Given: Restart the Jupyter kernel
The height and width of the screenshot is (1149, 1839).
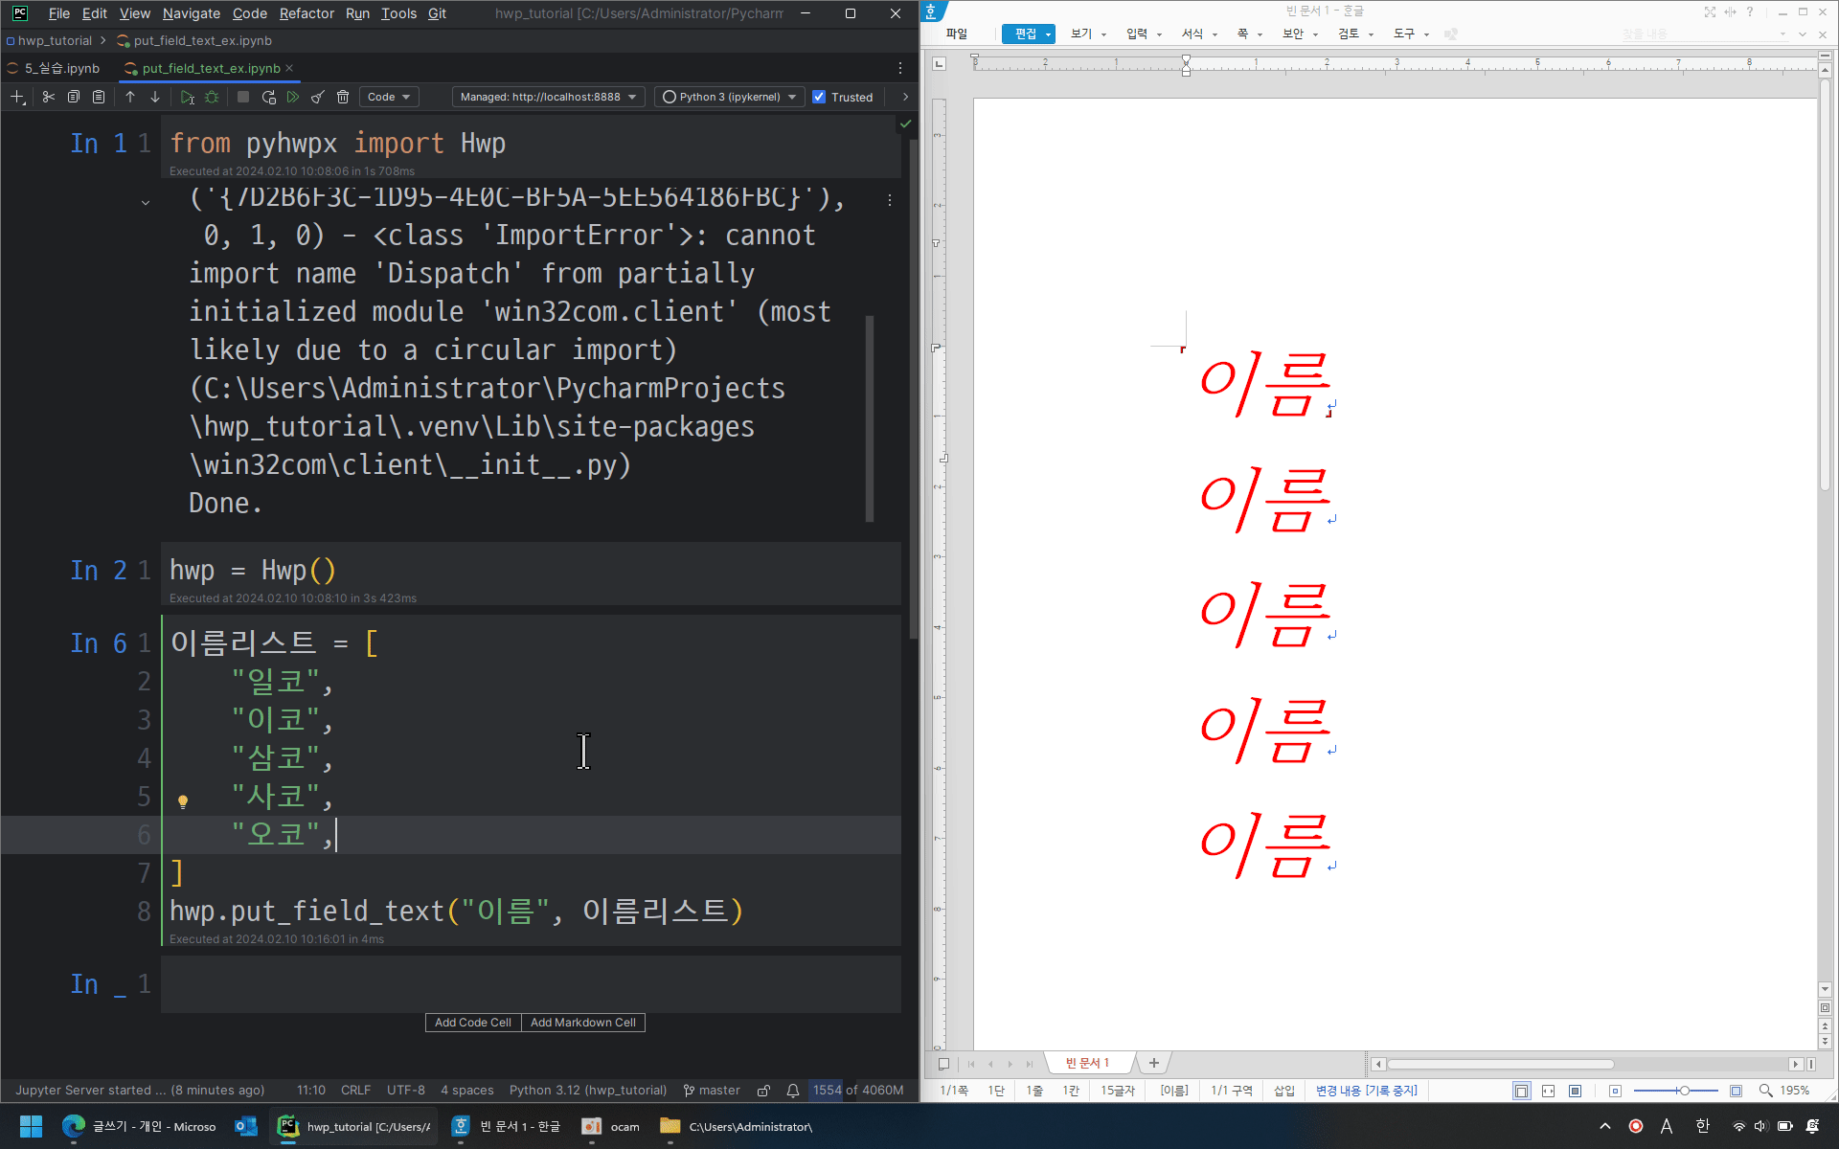Looking at the screenshot, I should pos(269,97).
